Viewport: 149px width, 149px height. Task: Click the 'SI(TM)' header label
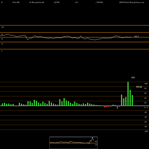[57, 2]
